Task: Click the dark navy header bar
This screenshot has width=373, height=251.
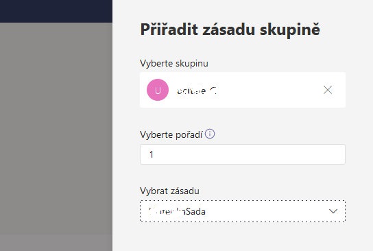Action: (x=56, y=11)
